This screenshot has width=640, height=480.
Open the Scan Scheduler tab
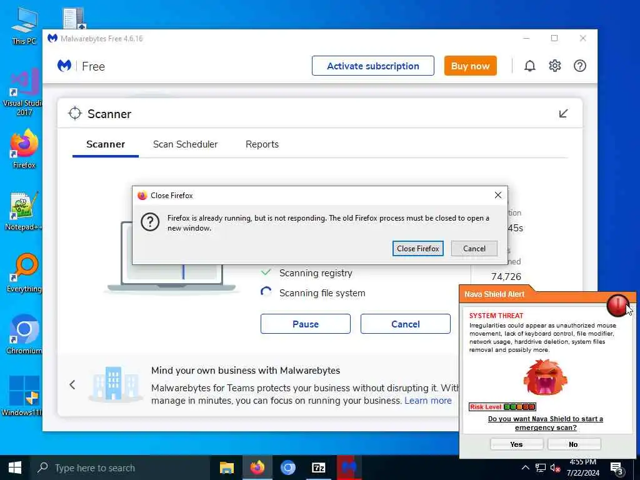point(185,144)
